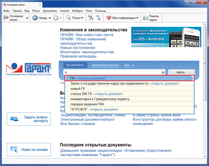The height and width of the screenshot is (166, 209).
Task: Click the Поиск magnifier icon
Action: pyautogui.click(x=69, y=18)
